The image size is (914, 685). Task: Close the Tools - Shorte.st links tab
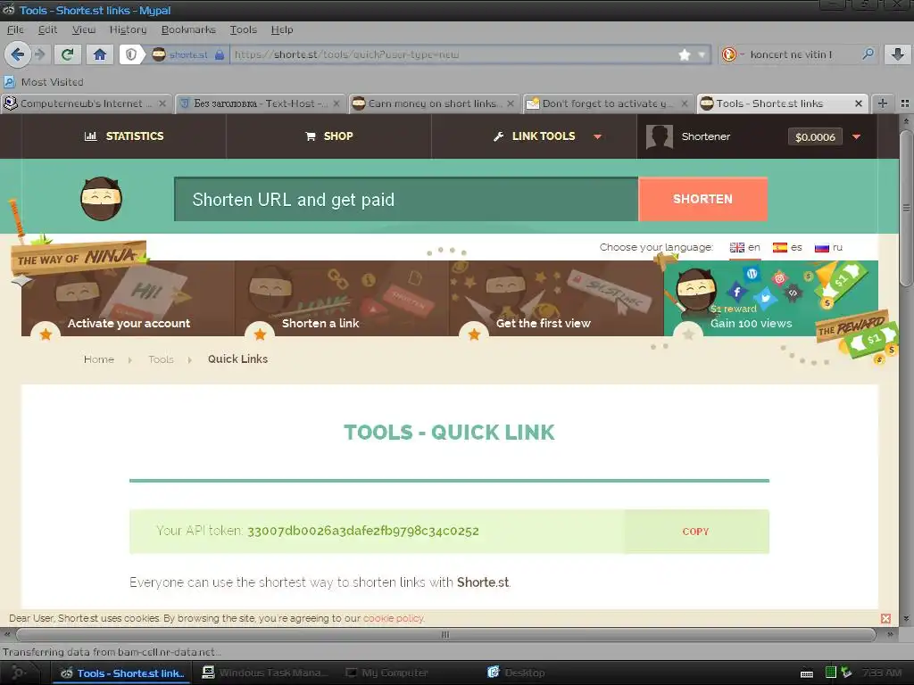coord(859,103)
